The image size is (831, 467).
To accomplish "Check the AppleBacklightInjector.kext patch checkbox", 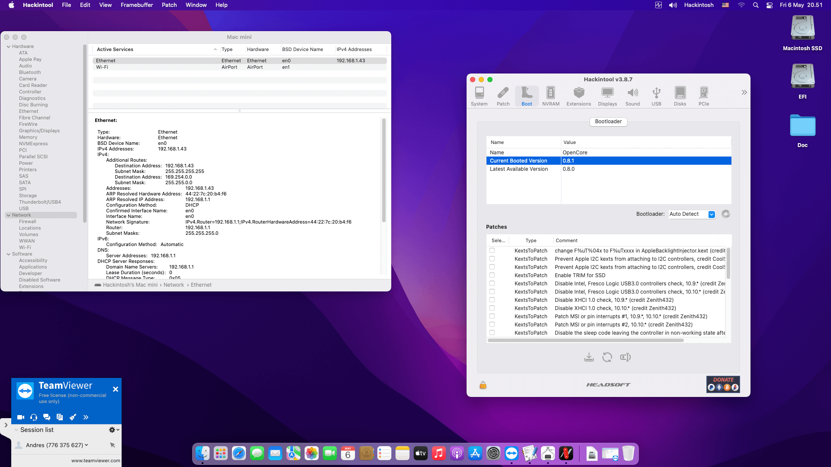I will point(492,250).
